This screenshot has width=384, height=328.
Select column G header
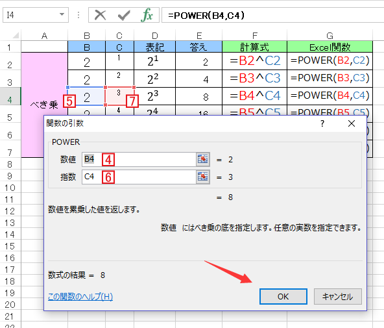(330, 36)
